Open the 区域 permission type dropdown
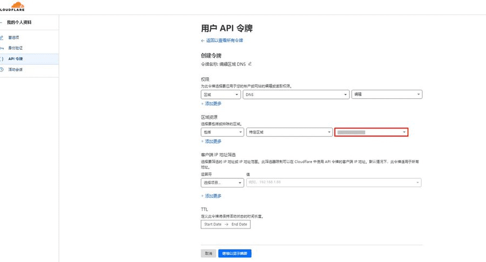Screen dimensions: 486x262 point(220,95)
